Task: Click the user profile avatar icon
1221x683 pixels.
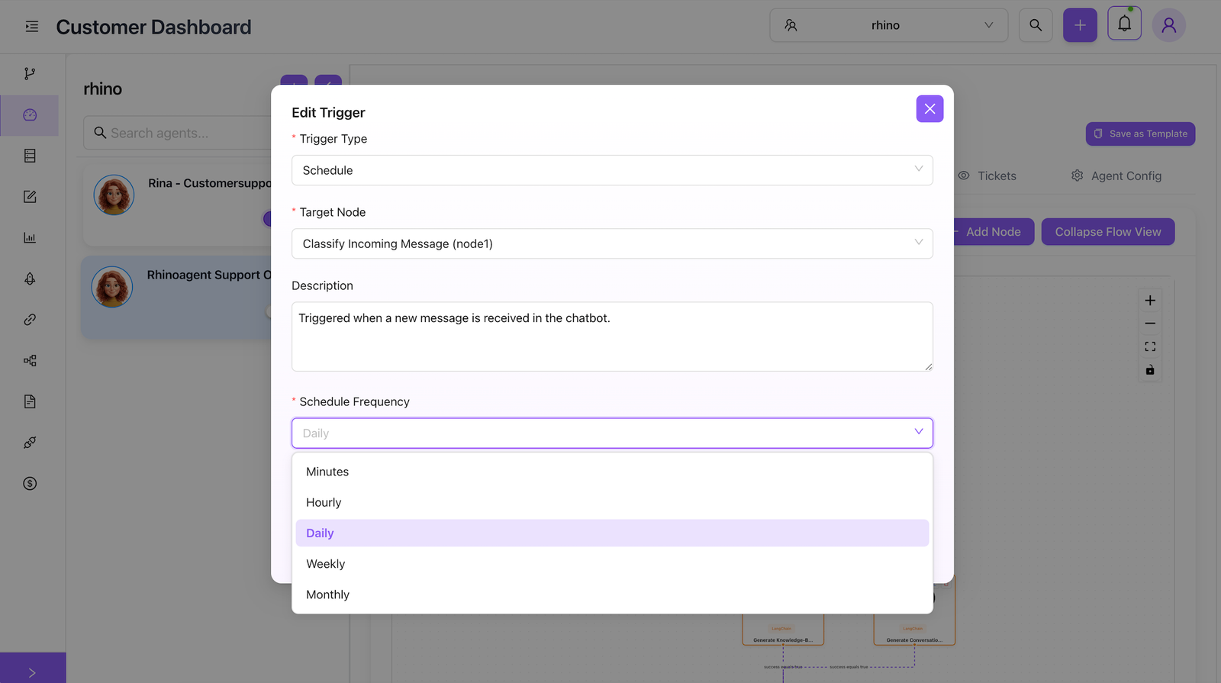Action: (x=1168, y=25)
